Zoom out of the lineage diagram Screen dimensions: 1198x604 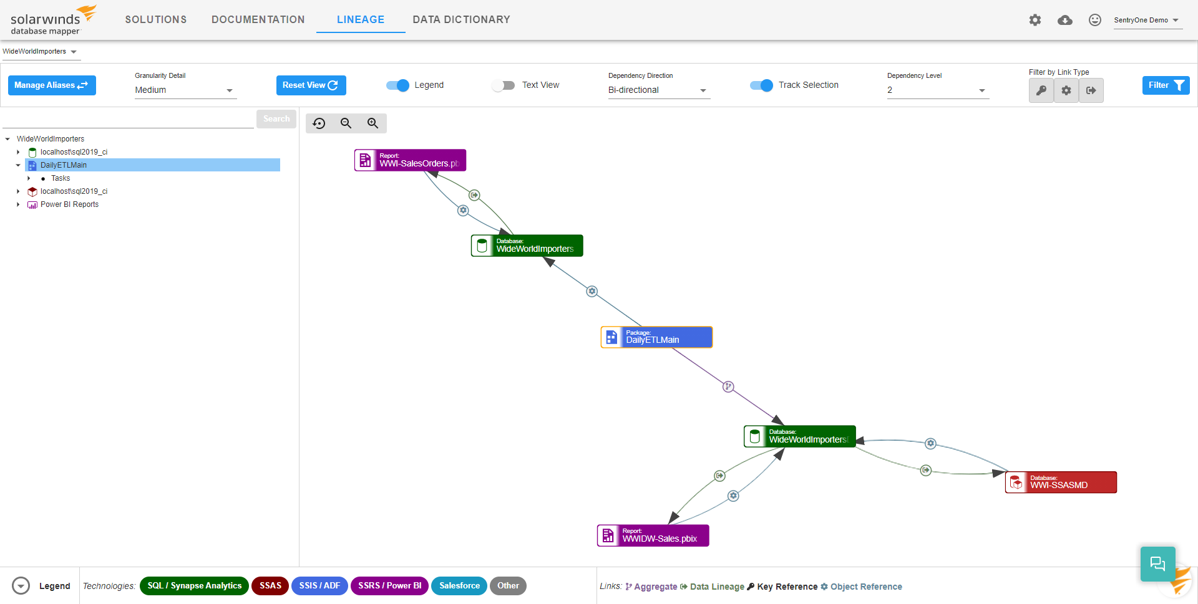click(x=346, y=123)
